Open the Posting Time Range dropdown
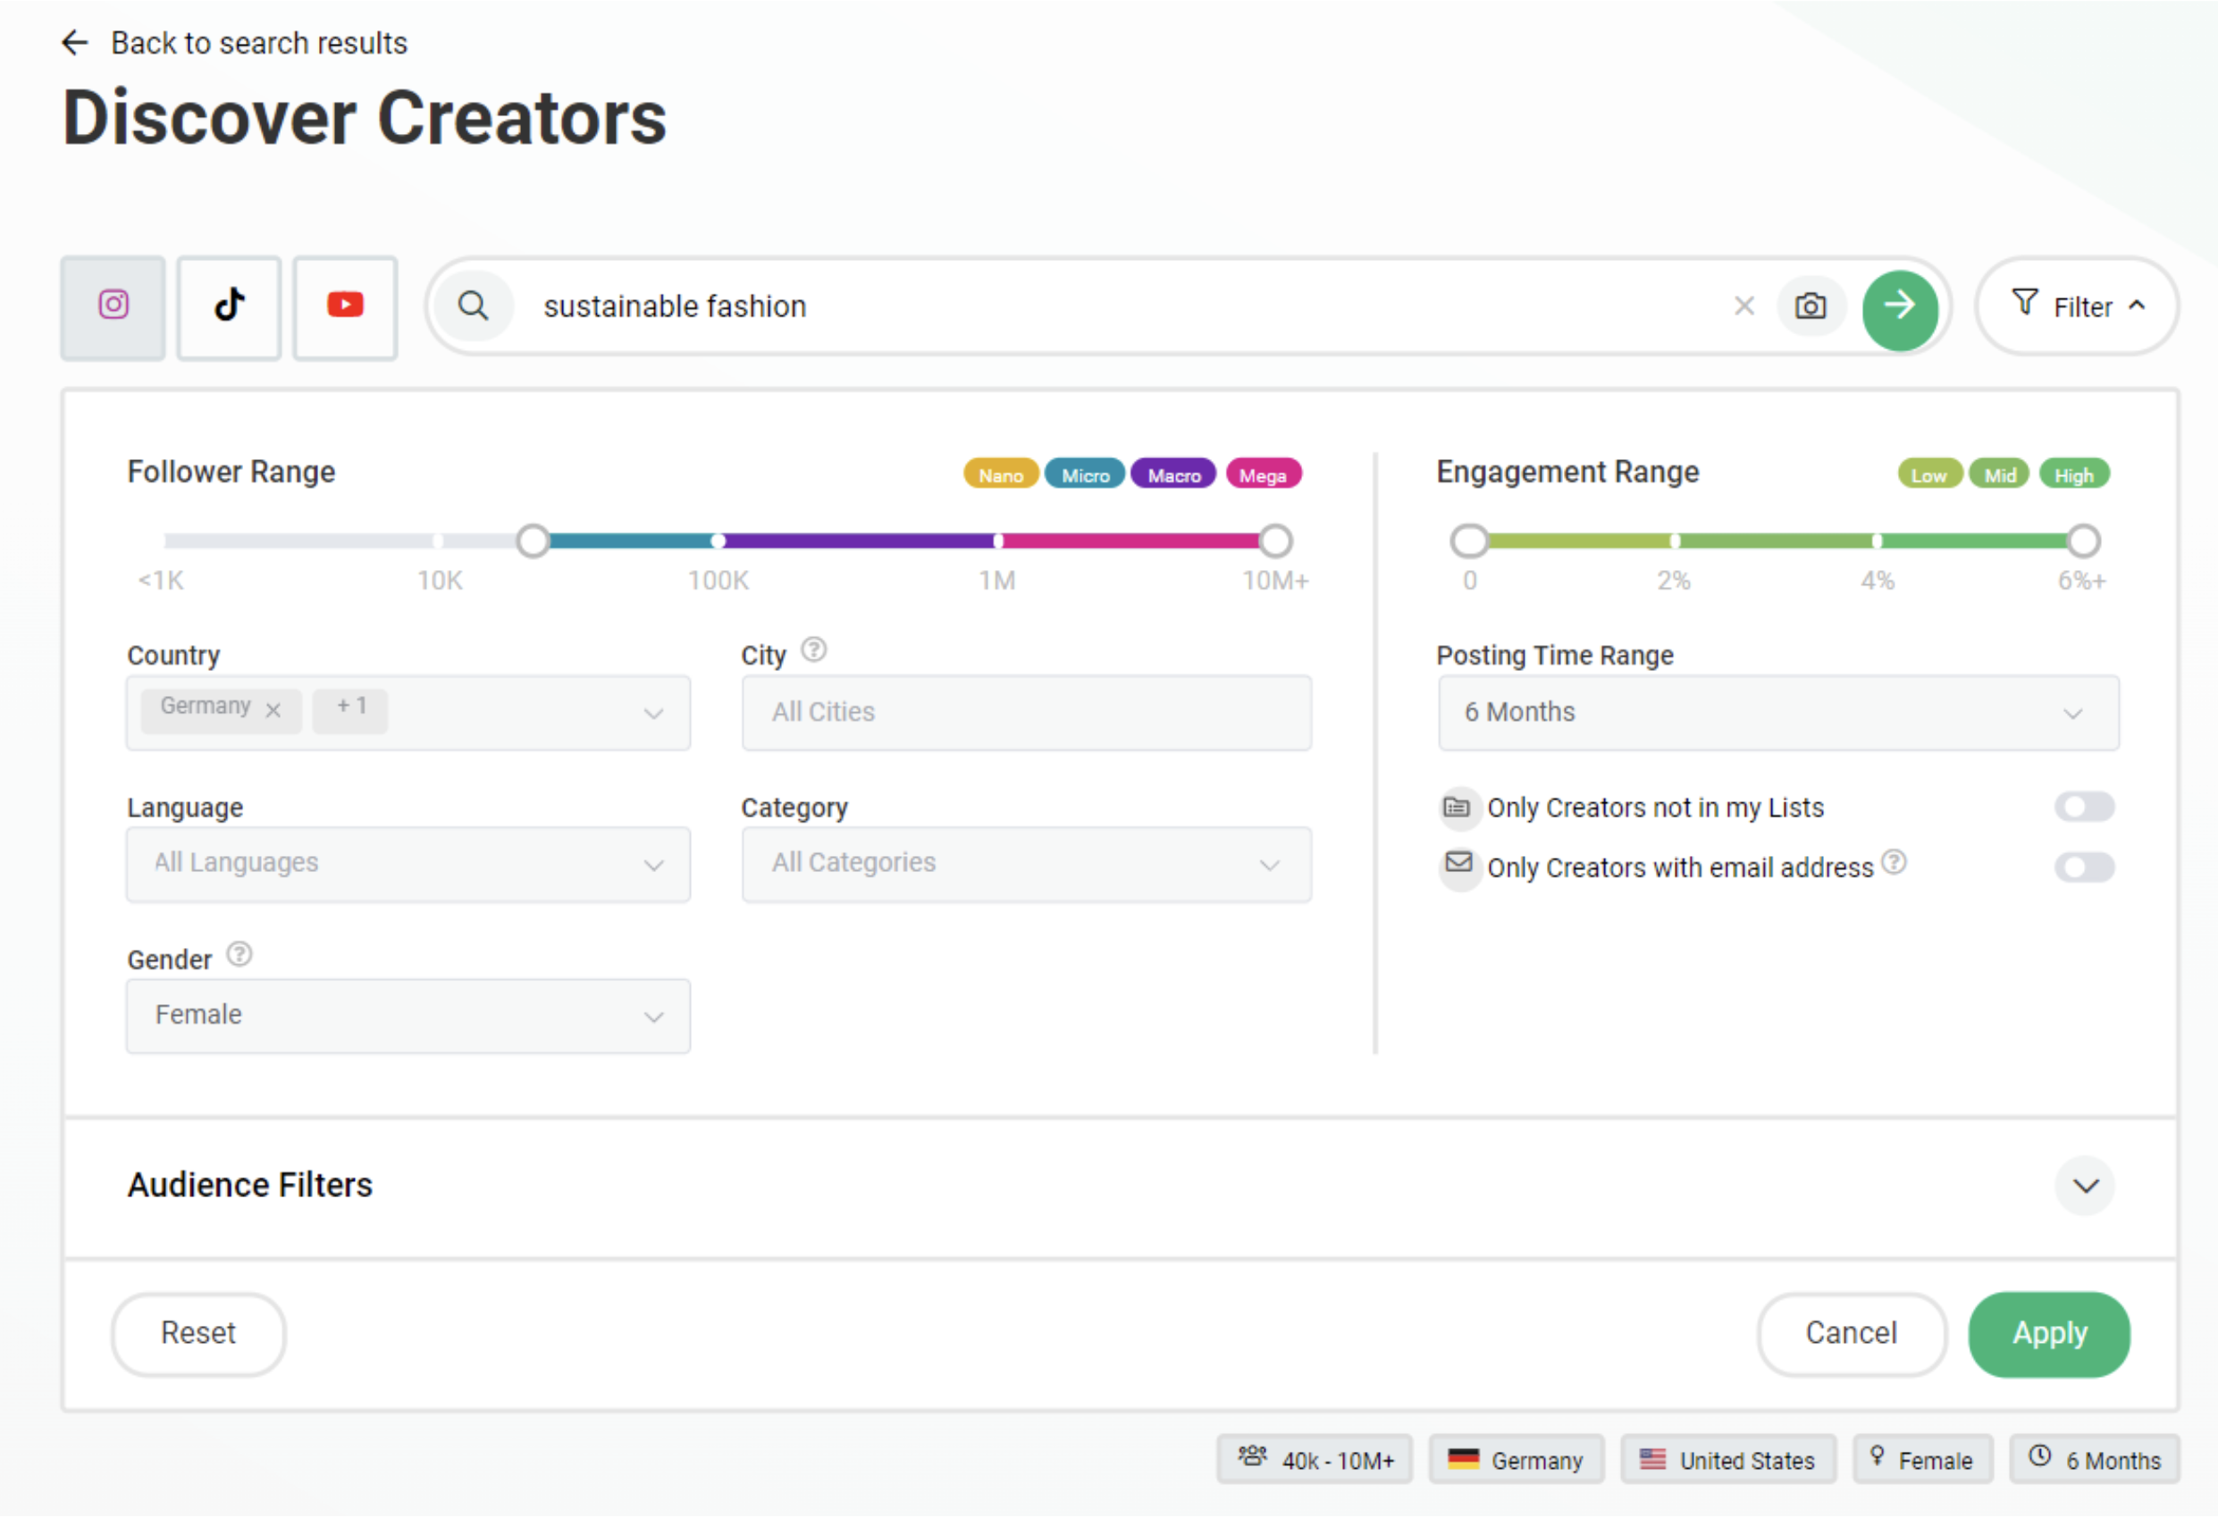The width and height of the screenshot is (2218, 1526). click(1778, 714)
